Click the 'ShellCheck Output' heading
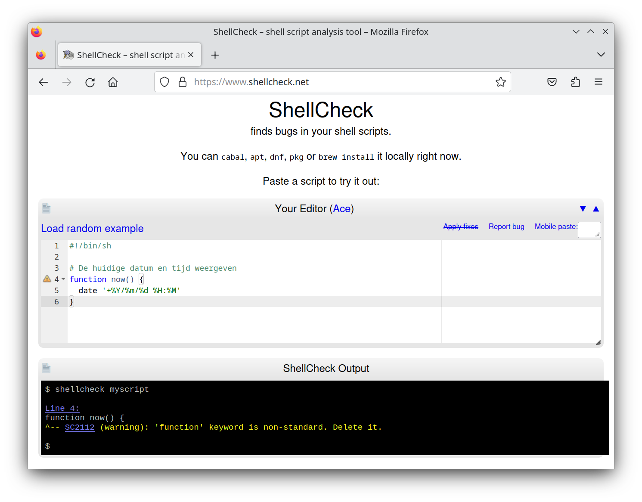This screenshot has height=502, width=642. click(326, 369)
